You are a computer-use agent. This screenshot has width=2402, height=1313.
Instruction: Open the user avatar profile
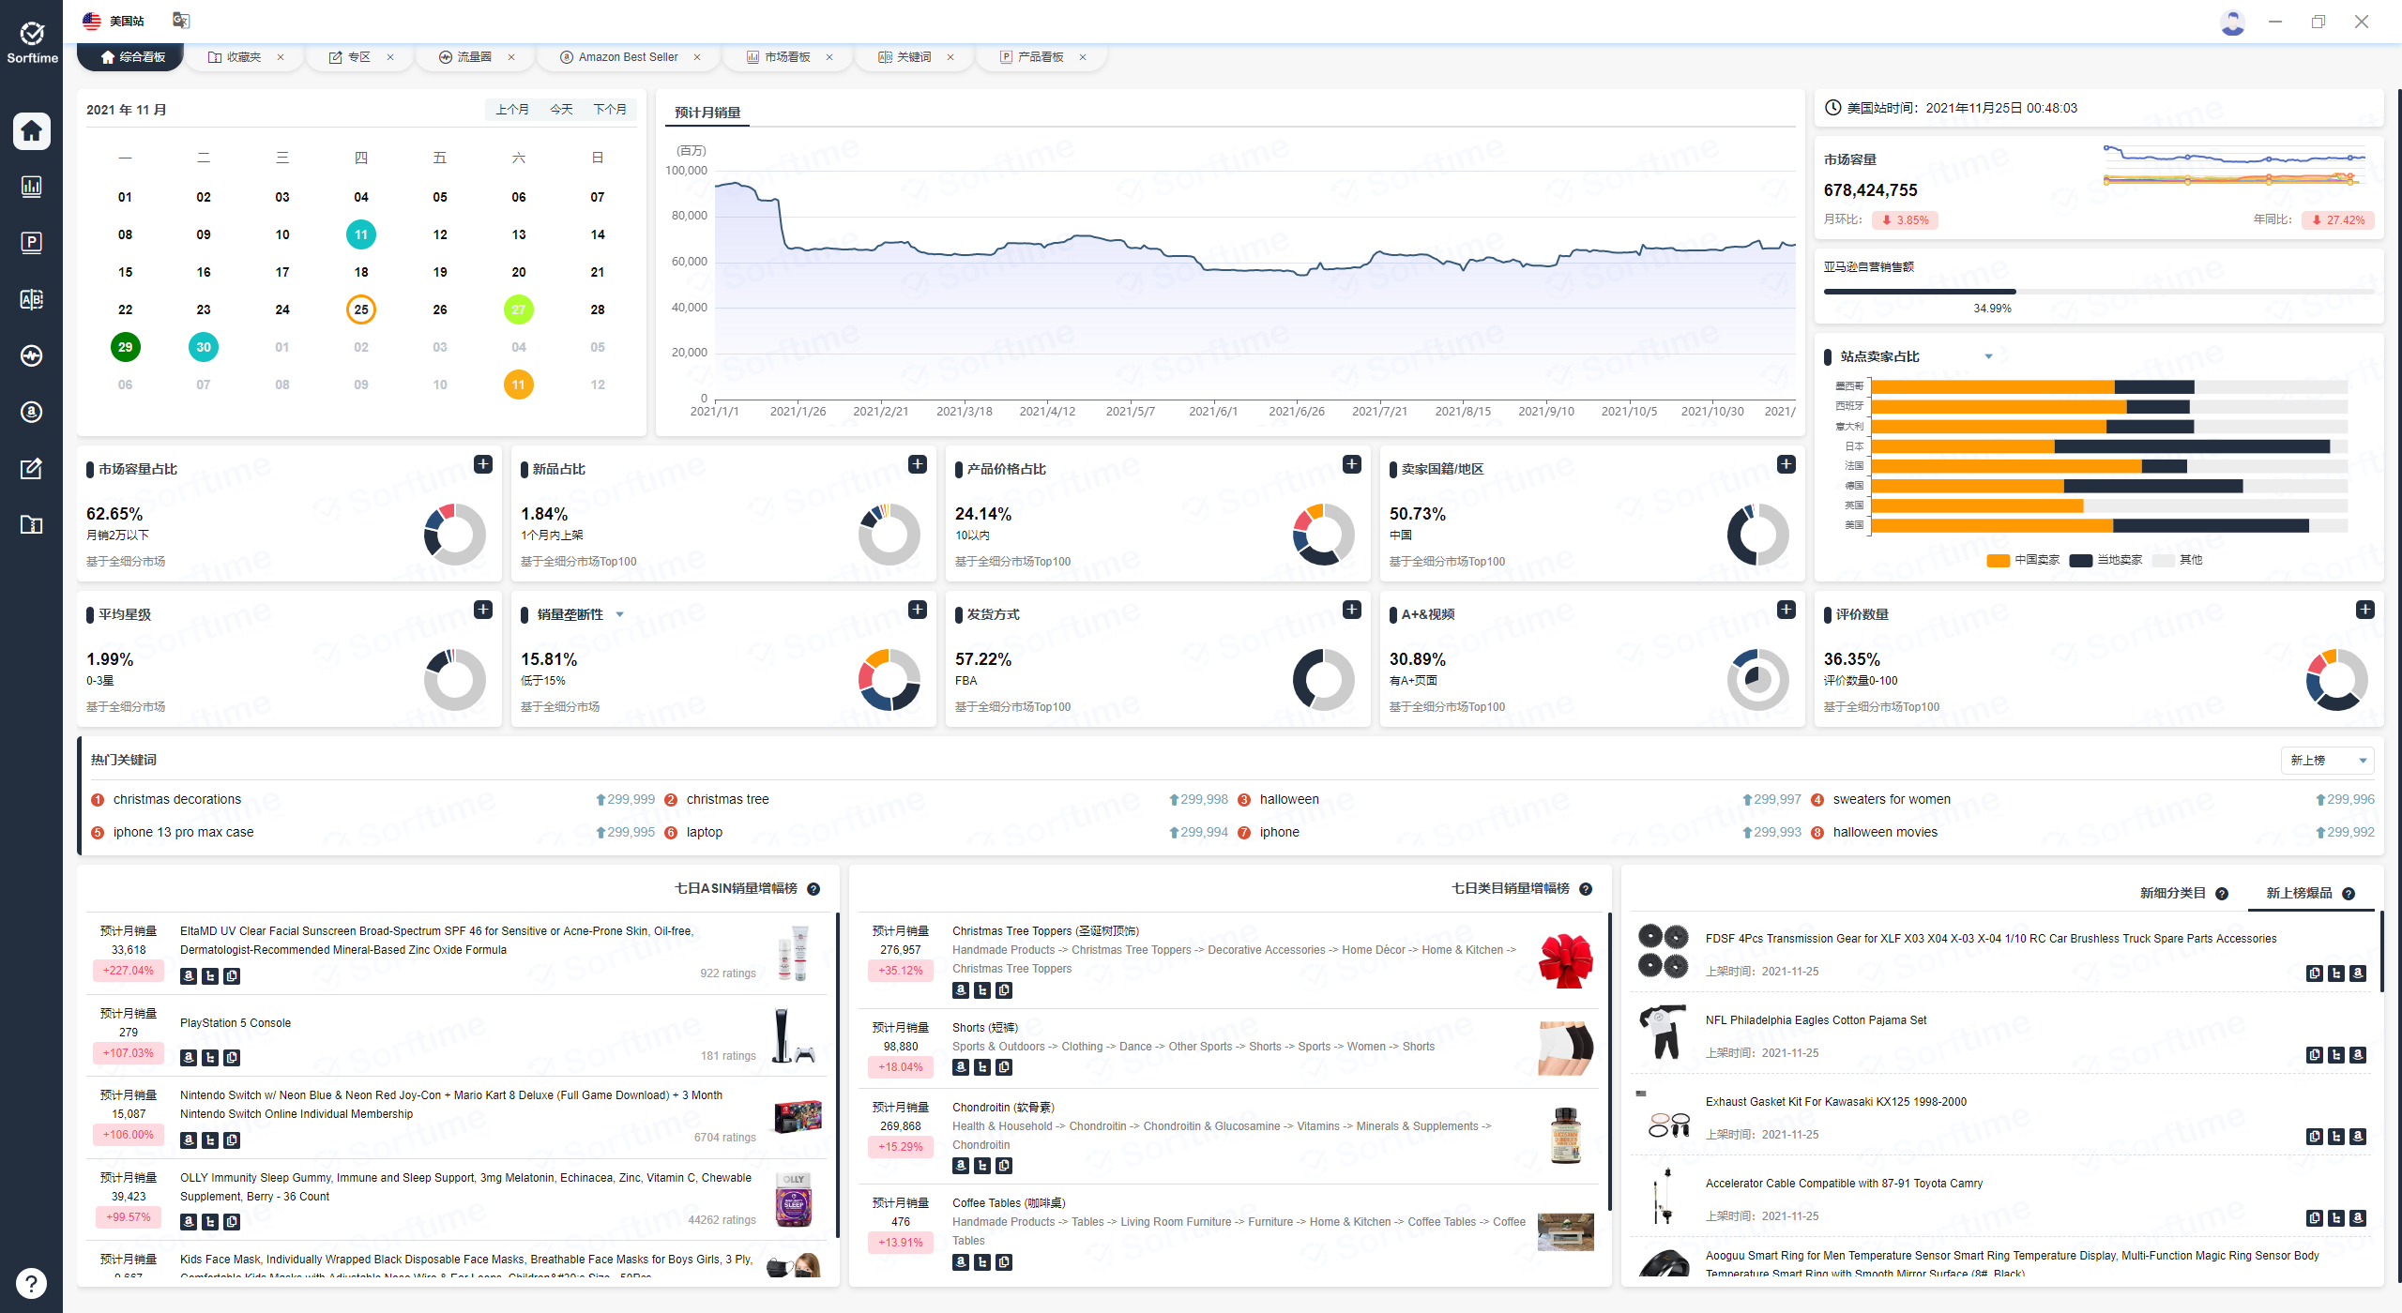pos(2233,22)
